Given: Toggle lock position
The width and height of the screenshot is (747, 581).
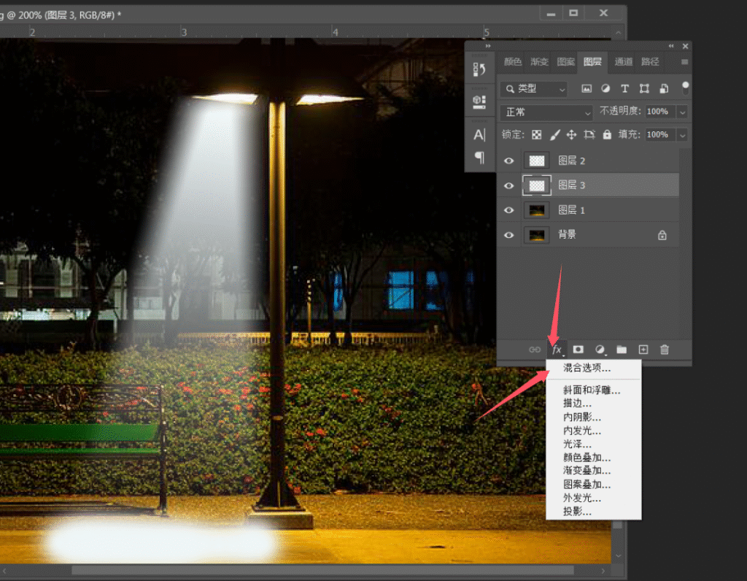Looking at the screenshot, I should click(x=571, y=135).
